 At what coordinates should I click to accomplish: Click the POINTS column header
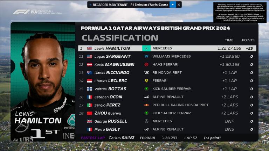(248, 40)
